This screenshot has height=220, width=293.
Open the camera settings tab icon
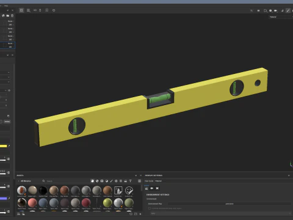[152, 188]
